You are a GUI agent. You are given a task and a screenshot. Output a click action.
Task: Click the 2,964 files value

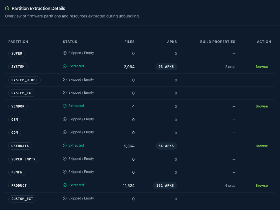coord(129,67)
